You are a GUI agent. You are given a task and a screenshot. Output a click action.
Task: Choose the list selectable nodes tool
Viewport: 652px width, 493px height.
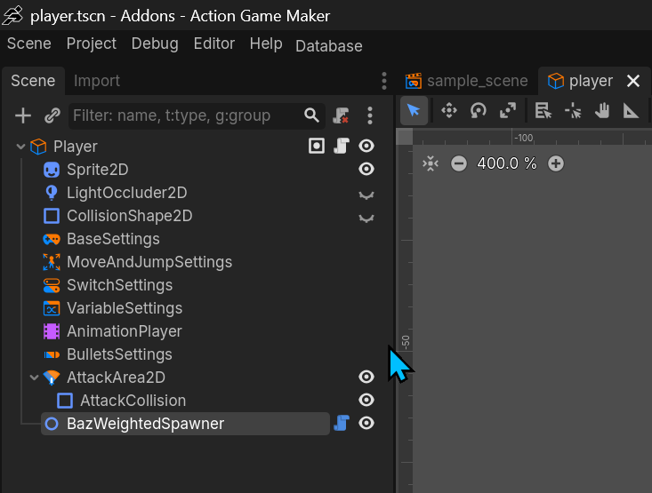pos(543,110)
